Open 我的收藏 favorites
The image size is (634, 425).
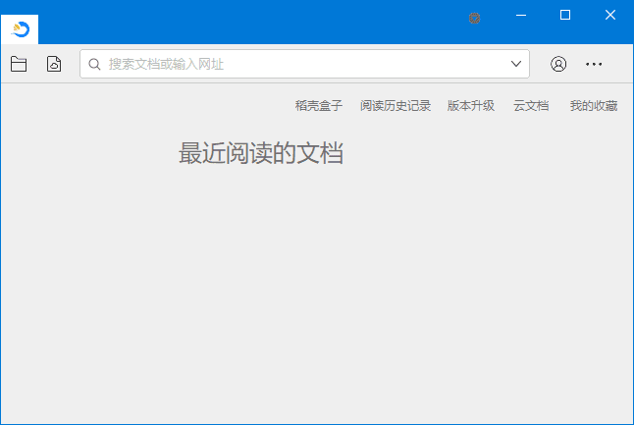(x=594, y=106)
